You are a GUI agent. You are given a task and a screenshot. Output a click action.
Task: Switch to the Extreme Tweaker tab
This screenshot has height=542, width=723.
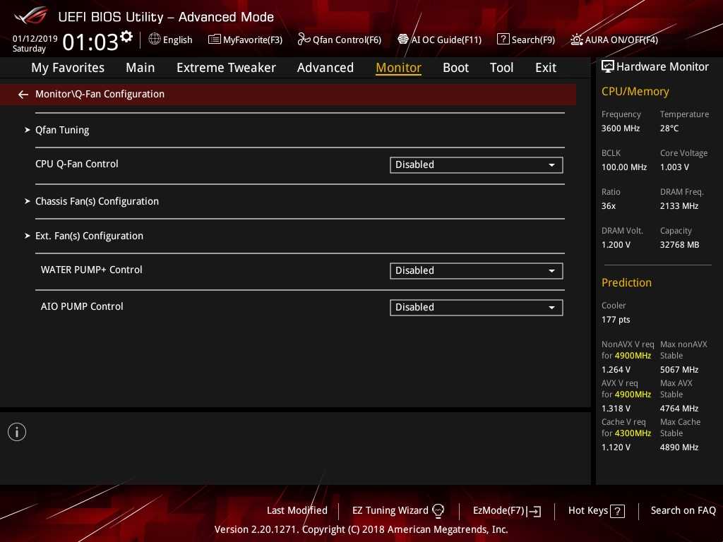226,68
